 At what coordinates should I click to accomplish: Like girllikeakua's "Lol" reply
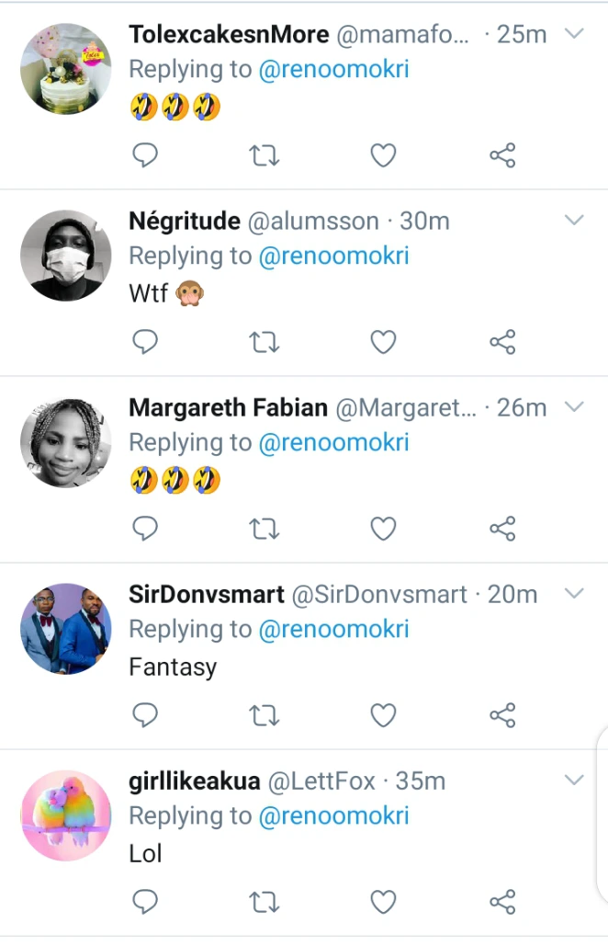coord(383,902)
